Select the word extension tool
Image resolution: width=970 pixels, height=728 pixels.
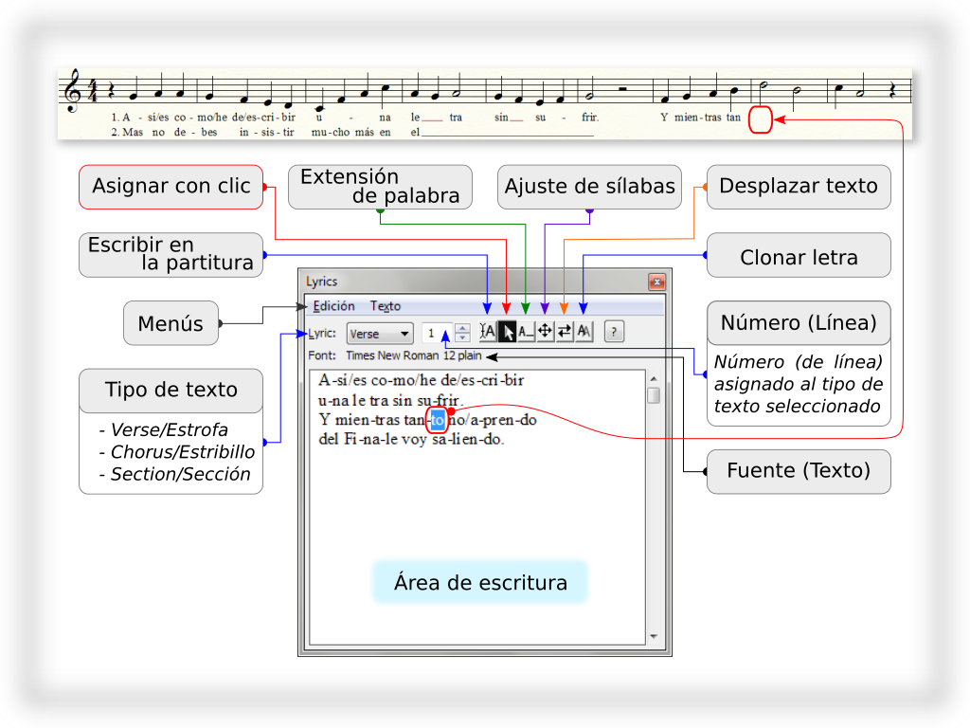526,332
